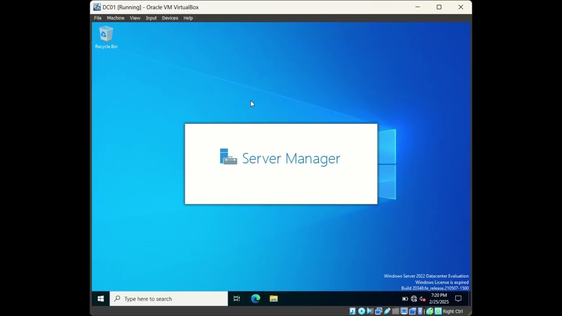562x316 pixels.
Task: Open the View menu
Action: pos(135,18)
